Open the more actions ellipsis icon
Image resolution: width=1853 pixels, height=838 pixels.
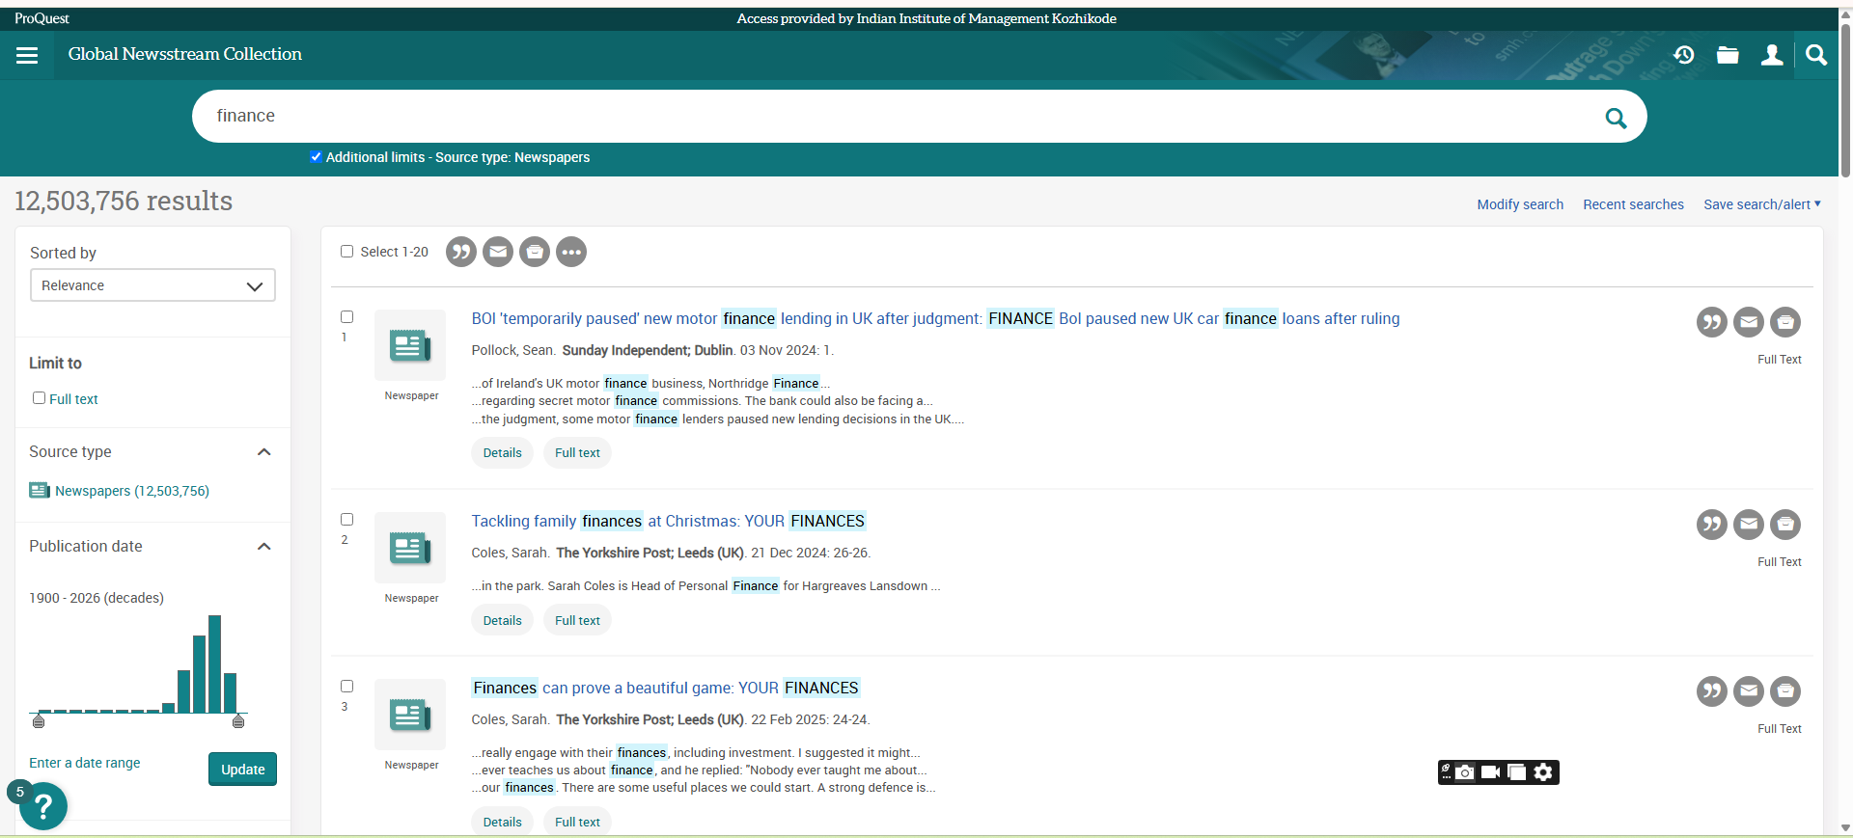click(571, 252)
